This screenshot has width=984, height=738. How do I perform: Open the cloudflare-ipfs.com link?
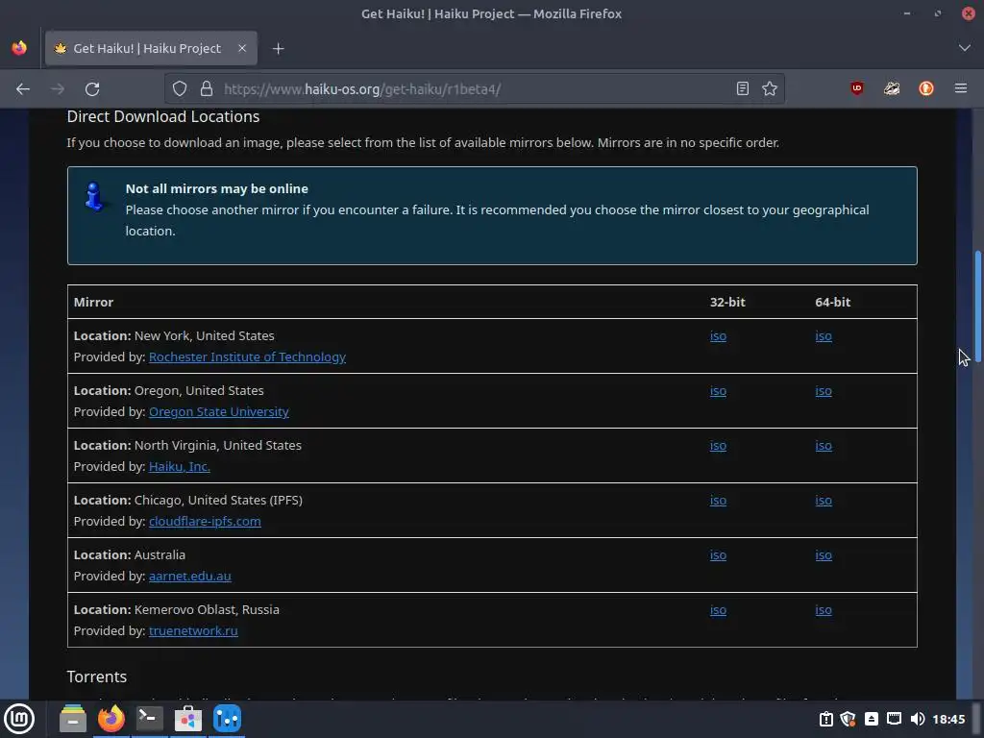coord(205,522)
